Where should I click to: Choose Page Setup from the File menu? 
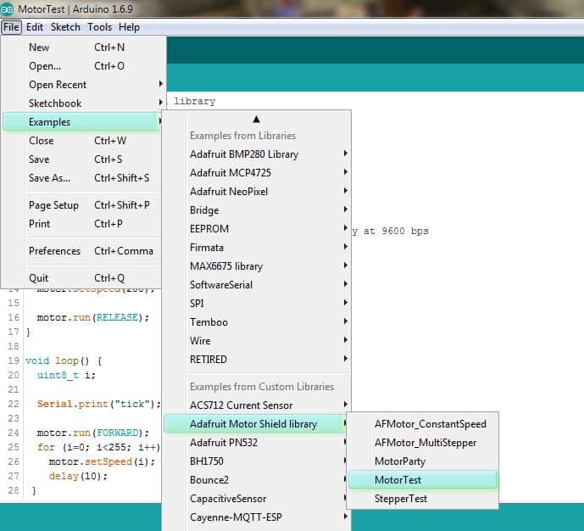click(x=83, y=205)
